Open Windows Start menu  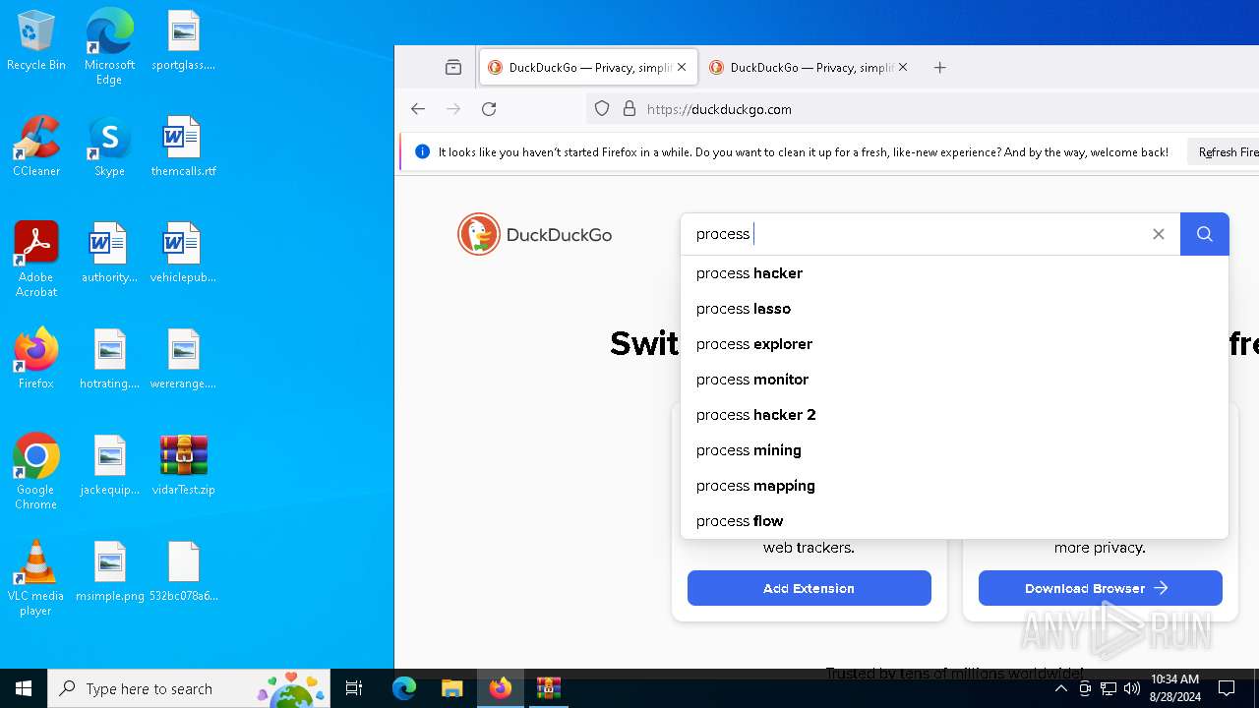coord(24,688)
